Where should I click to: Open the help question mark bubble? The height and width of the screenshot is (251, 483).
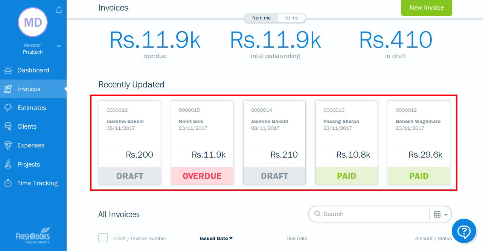(x=464, y=231)
